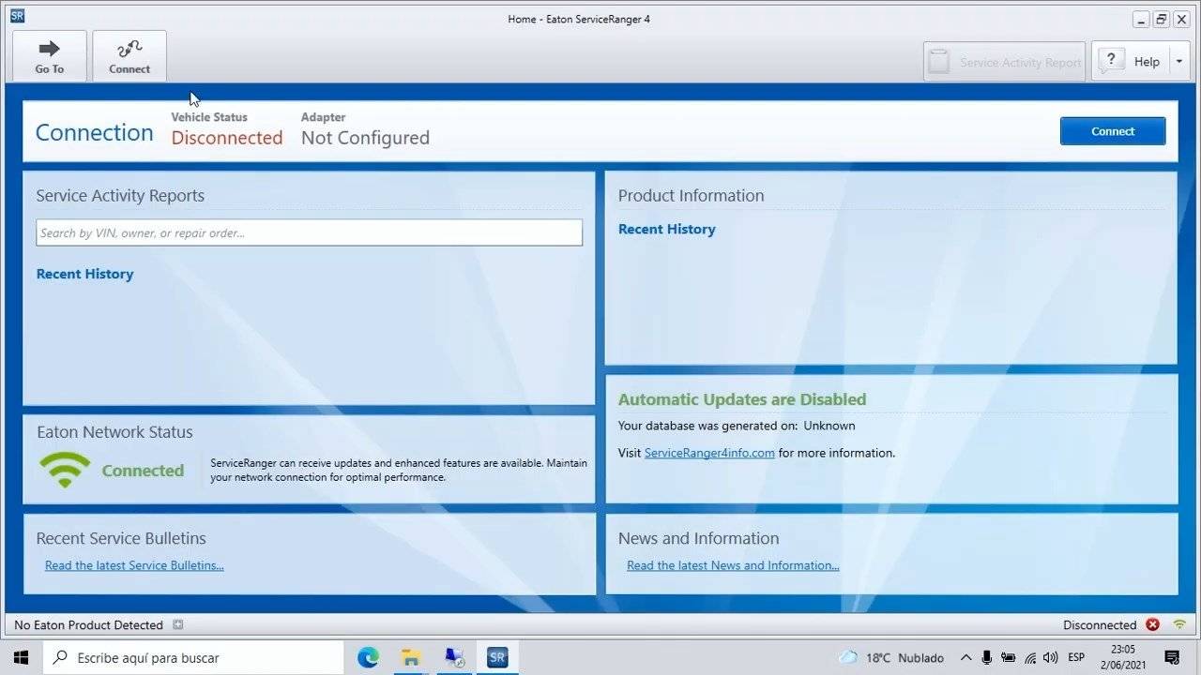
Task: Focus the VIN, owner, or repair order search field
Action: (309, 232)
